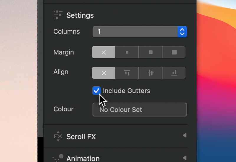Choose the medium margin icon

[x=150, y=52]
